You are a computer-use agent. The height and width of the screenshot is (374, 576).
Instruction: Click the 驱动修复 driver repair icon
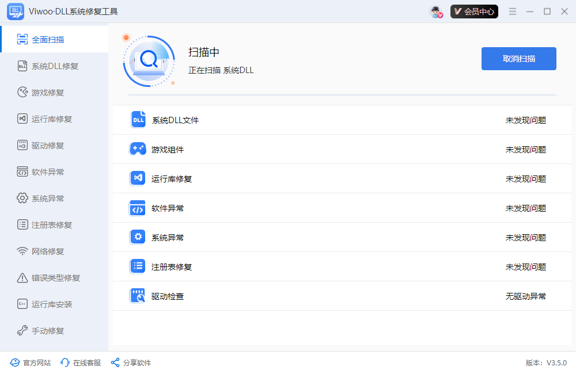22,145
